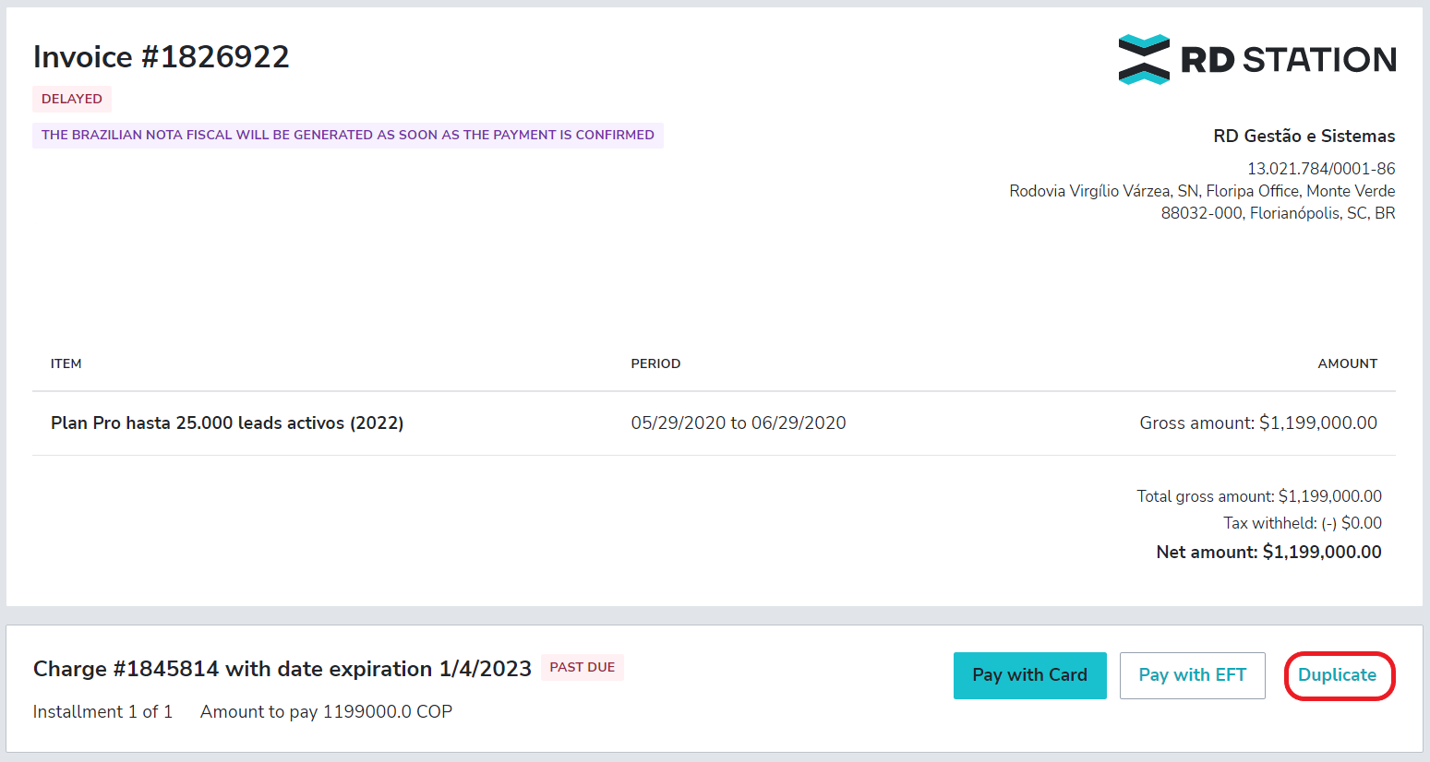The width and height of the screenshot is (1430, 762).
Task: Click the Gross amount value on item row
Action: click(x=1257, y=423)
